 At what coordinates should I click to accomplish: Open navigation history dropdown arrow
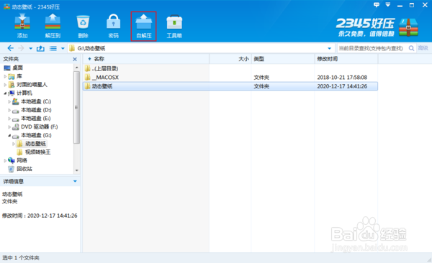[30, 49]
